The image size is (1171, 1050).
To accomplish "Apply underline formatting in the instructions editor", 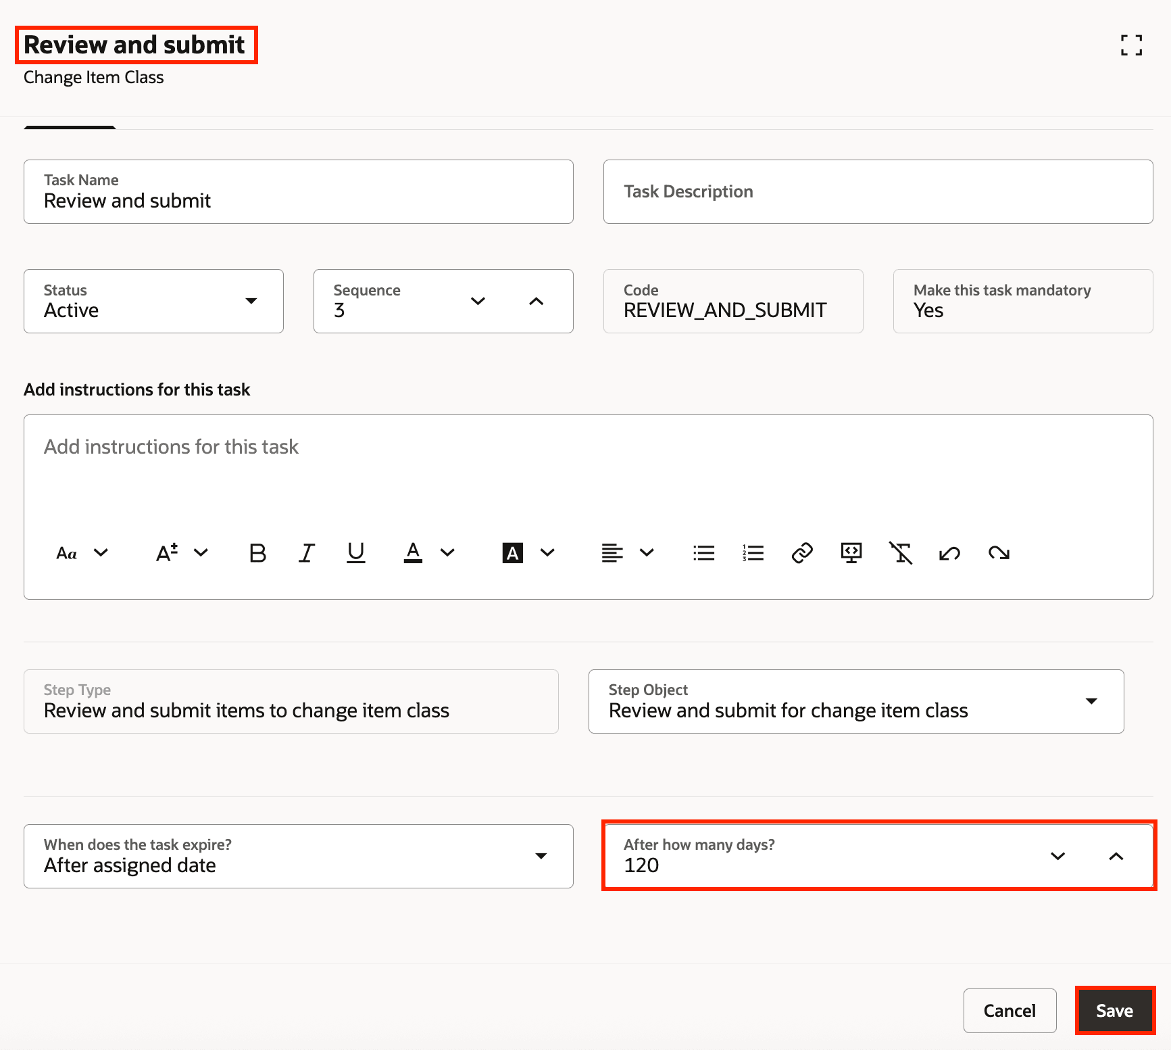I will coord(356,553).
